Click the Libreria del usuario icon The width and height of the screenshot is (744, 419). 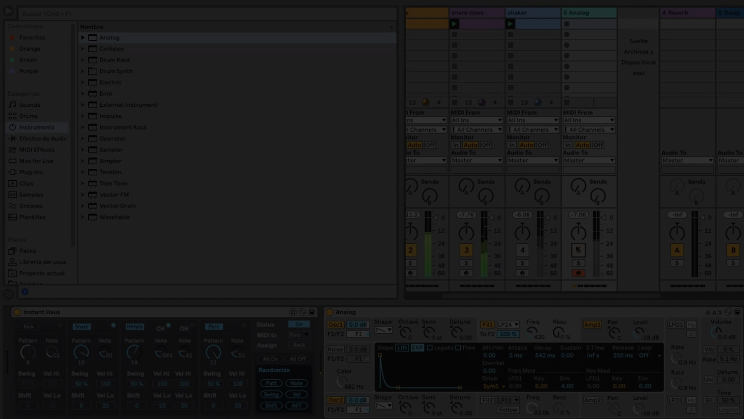12,262
